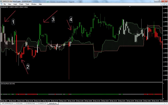Image resolution: width=168 pixels, height=105 pixels.
Task: Click the 28 Dec 20:54 time label
Action: point(12,101)
